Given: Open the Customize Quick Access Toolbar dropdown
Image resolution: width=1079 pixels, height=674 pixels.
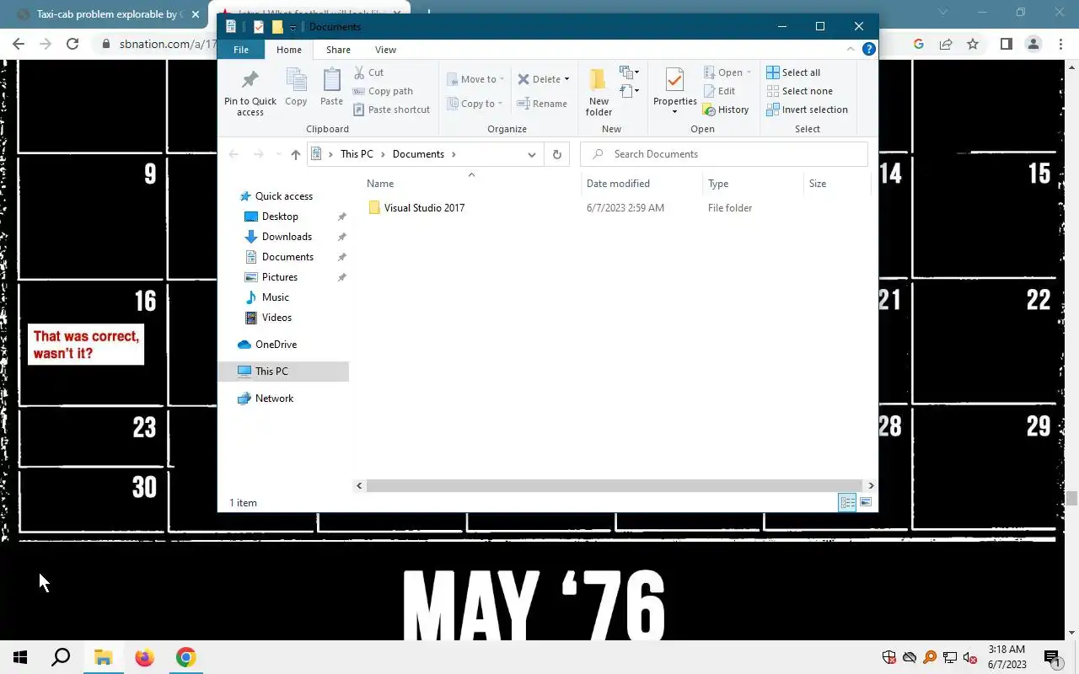Looking at the screenshot, I should [293, 27].
